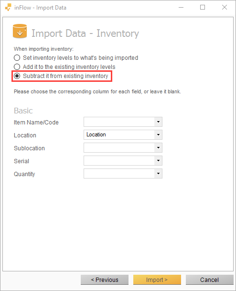Maximize the Import Data window

(203, 8)
